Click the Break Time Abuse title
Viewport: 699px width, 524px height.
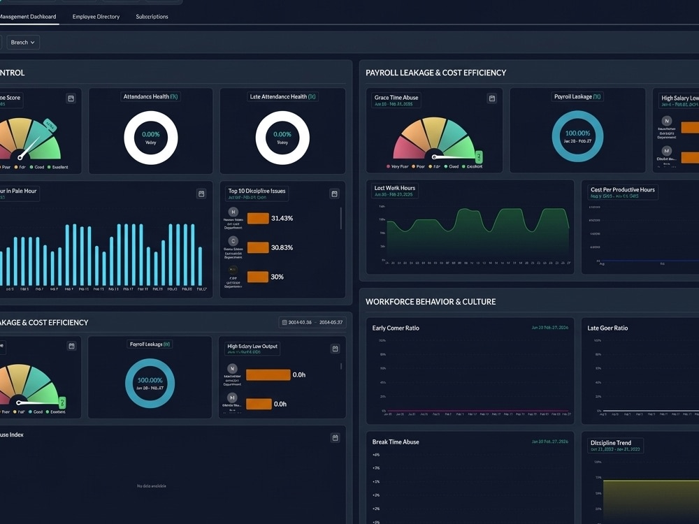[396, 442]
